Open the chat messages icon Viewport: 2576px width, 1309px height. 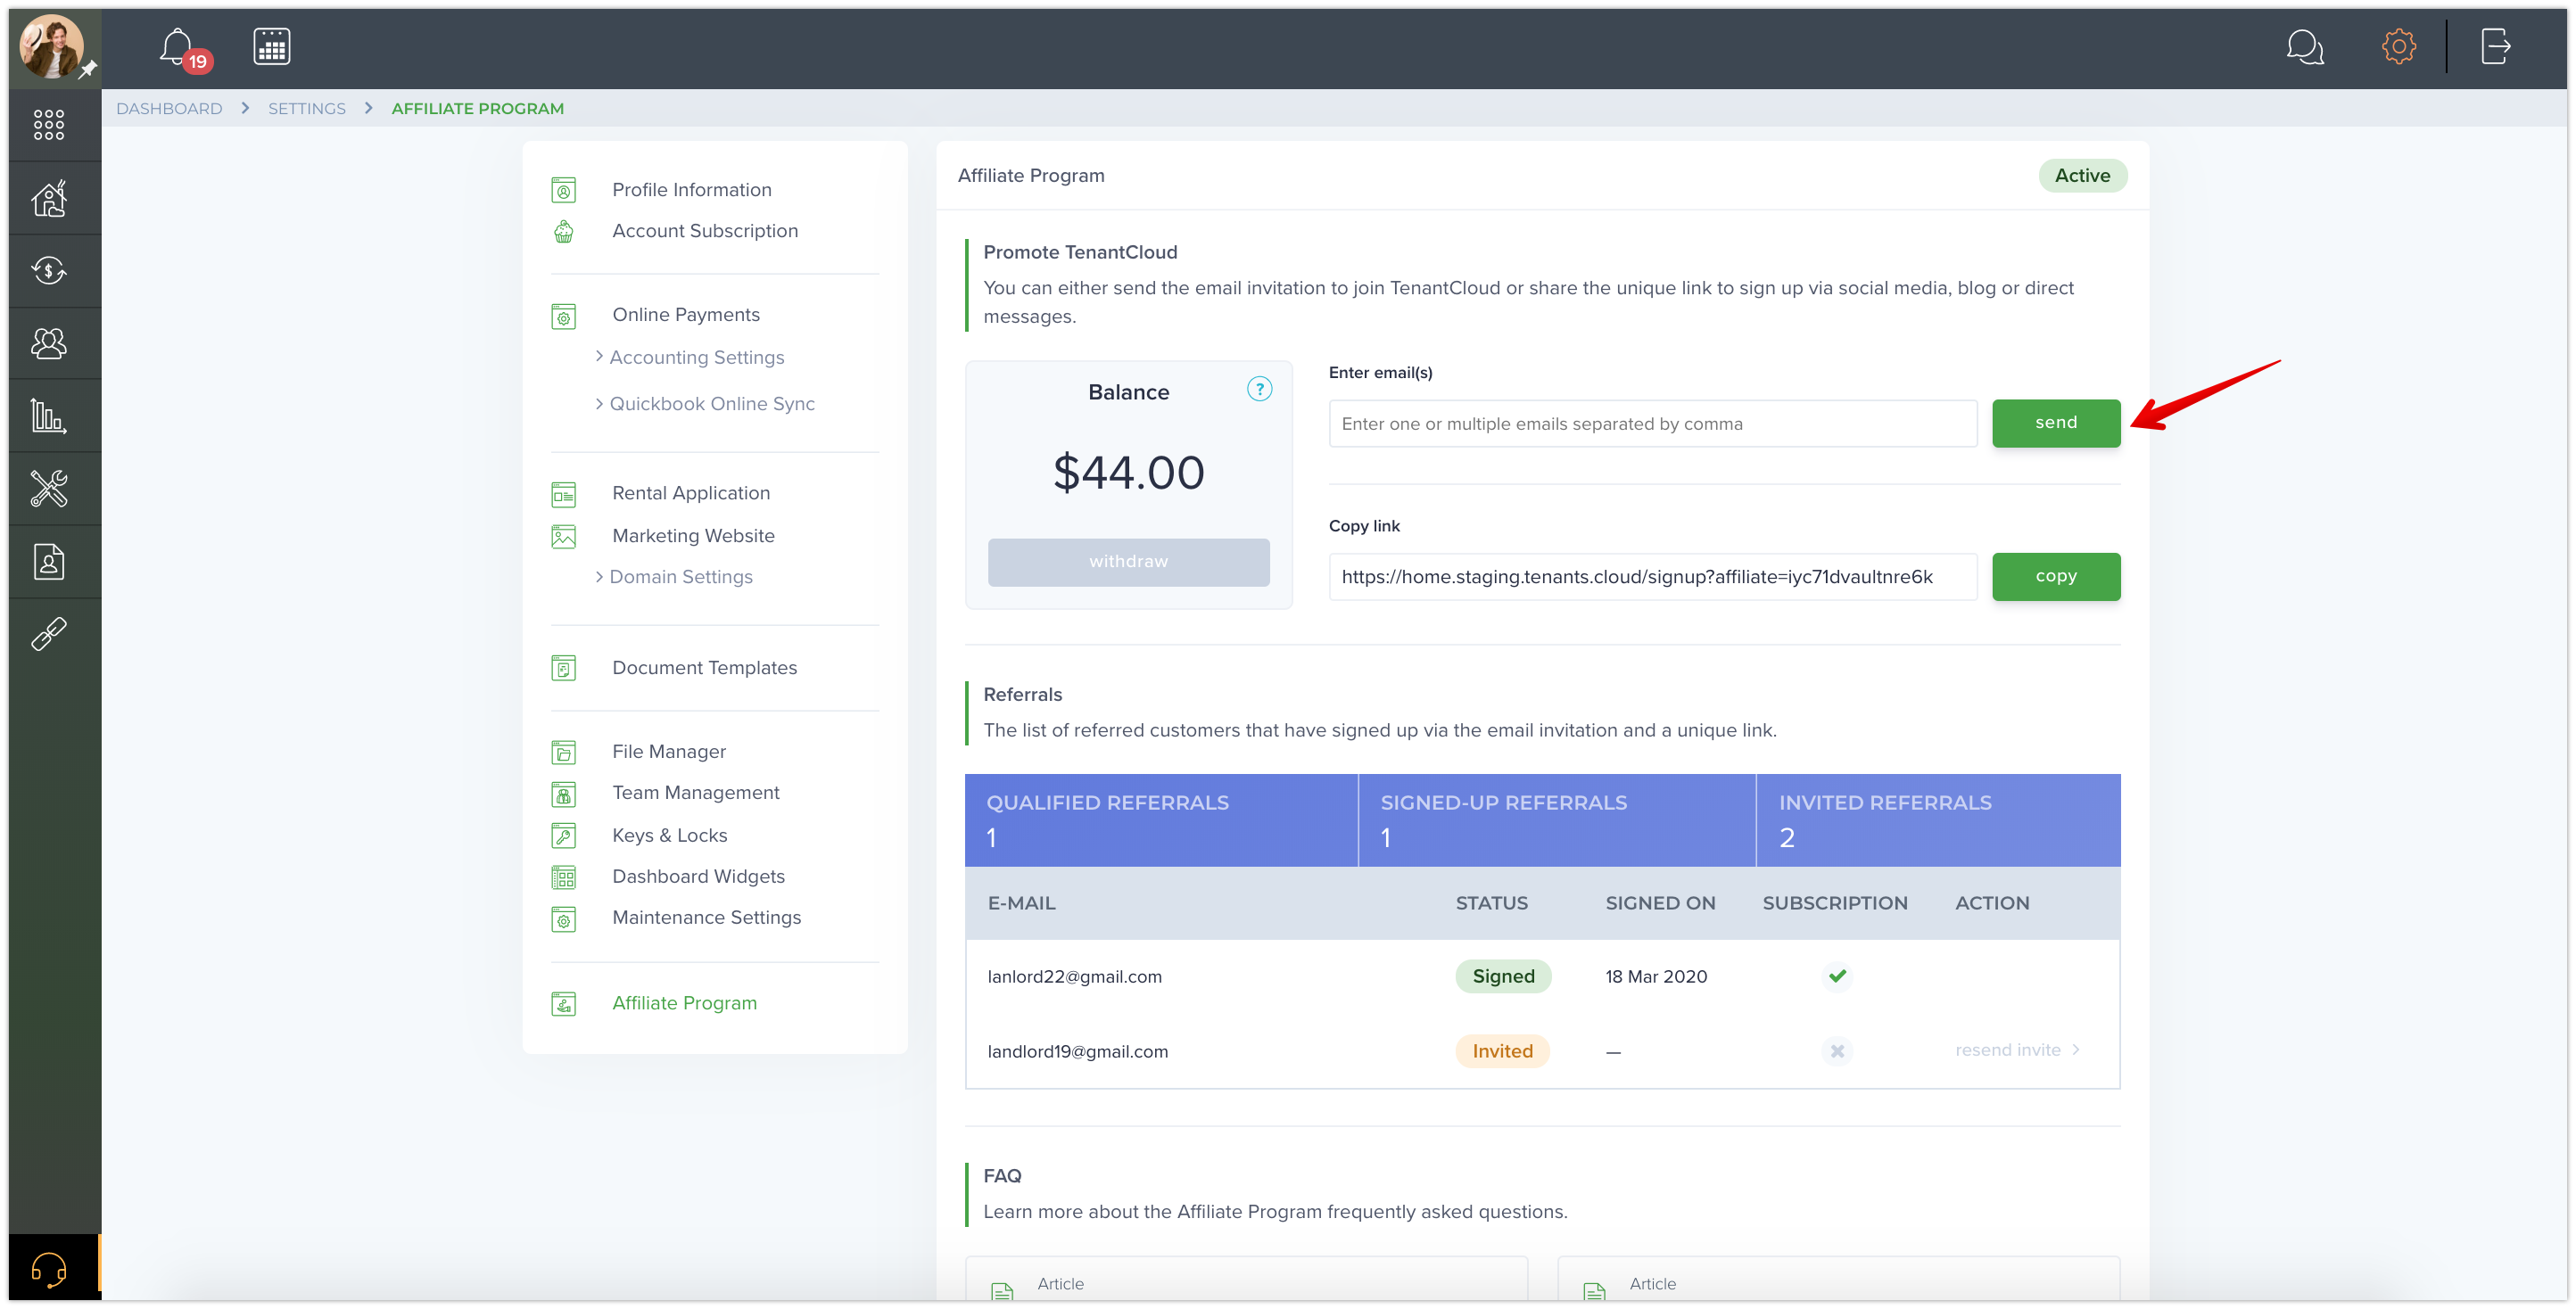pyautogui.click(x=2304, y=46)
